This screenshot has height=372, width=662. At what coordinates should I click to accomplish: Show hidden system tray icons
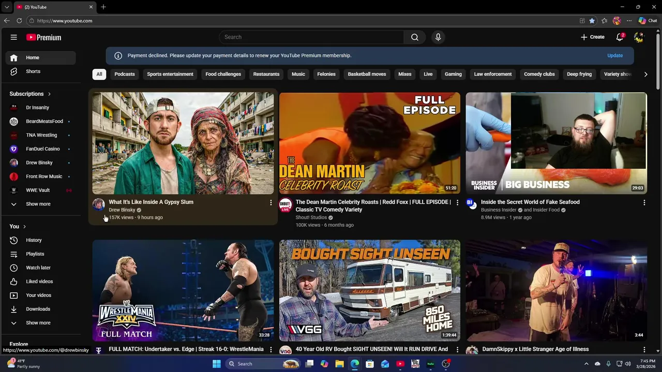coord(586,364)
